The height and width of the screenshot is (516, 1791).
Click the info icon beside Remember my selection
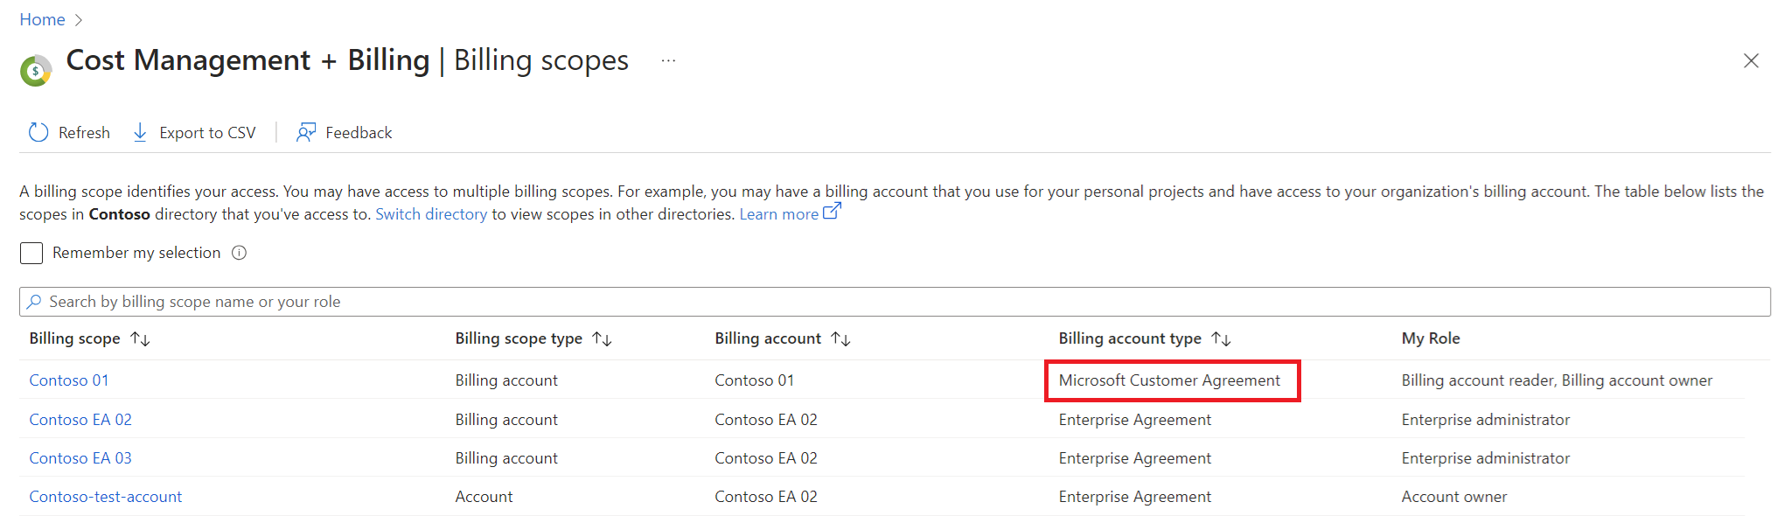pos(239,253)
